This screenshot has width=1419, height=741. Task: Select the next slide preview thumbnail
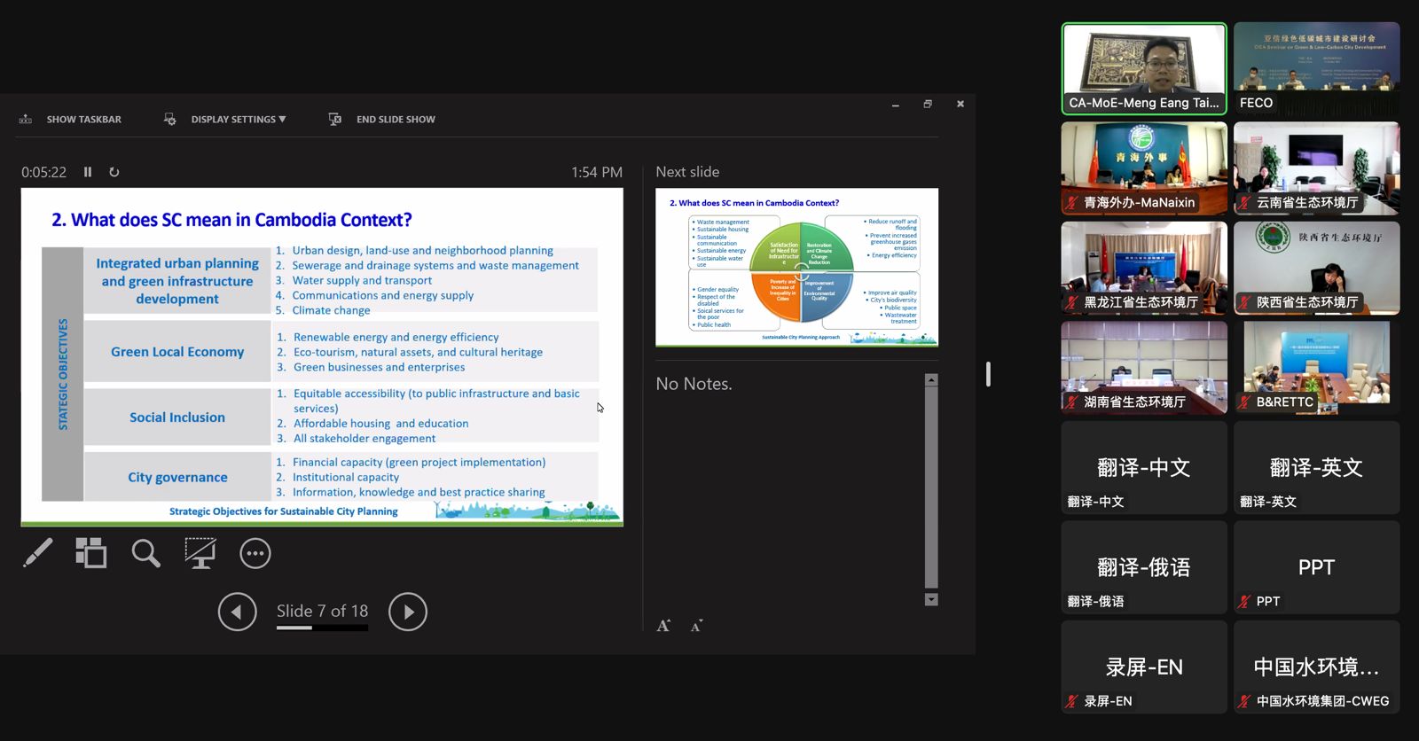pyautogui.click(x=796, y=267)
